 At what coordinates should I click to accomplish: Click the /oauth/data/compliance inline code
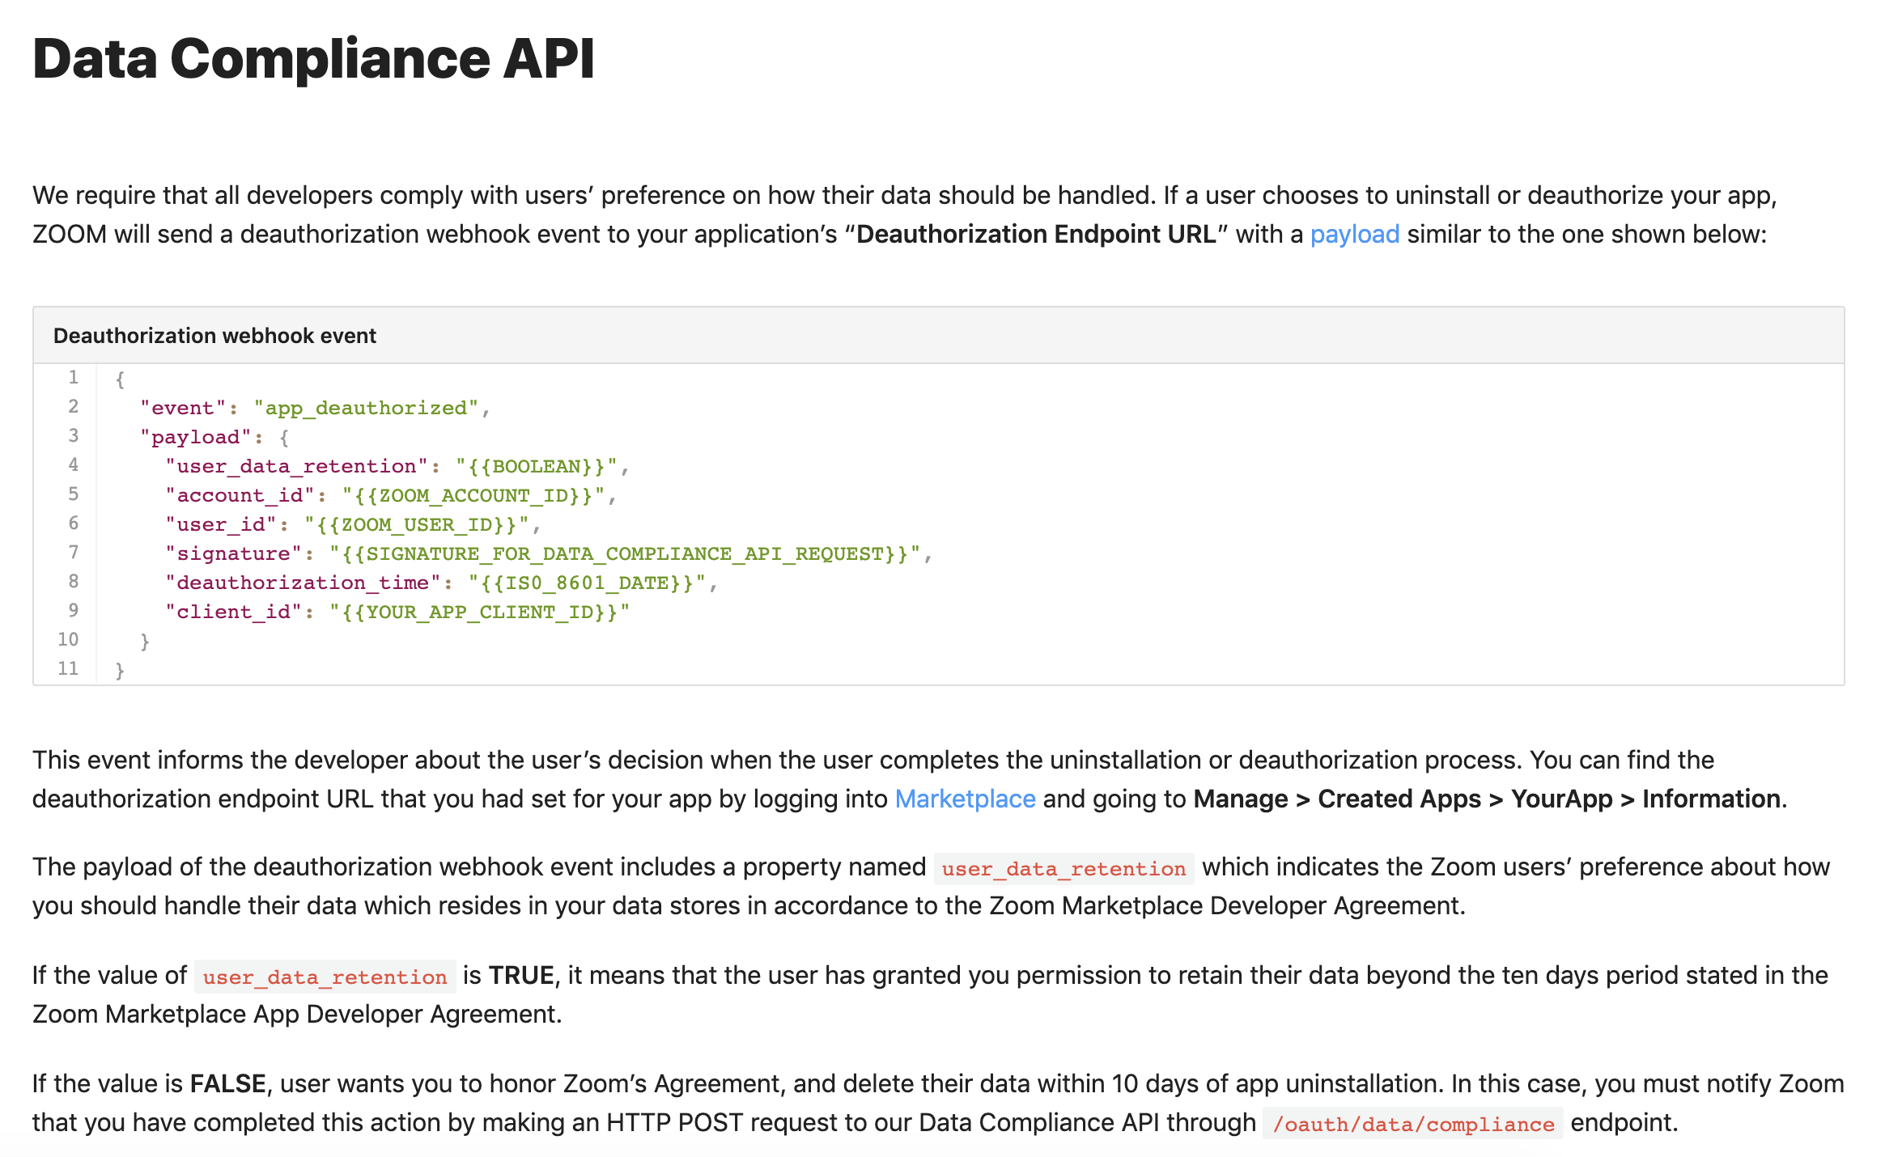click(1412, 1124)
